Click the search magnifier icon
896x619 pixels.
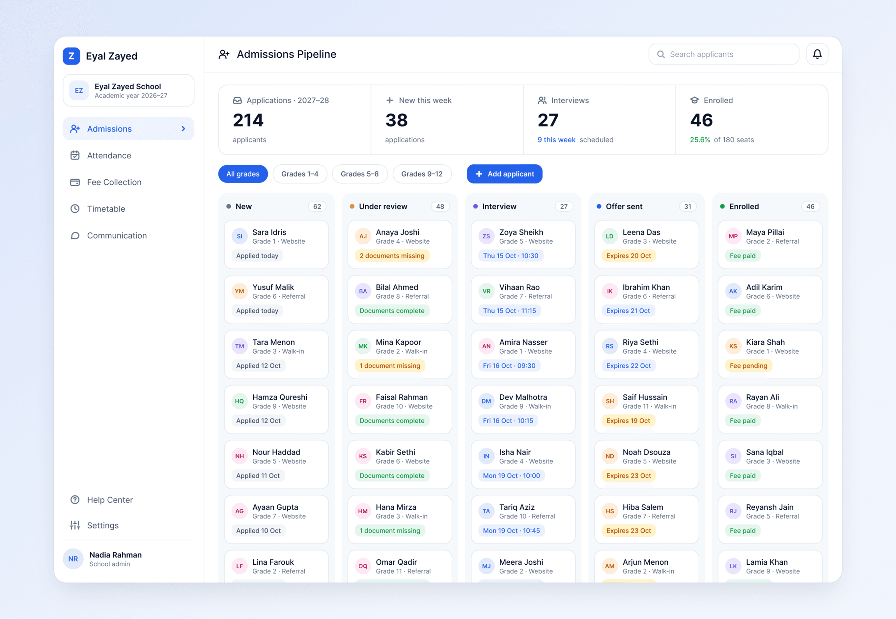click(660, 54)
